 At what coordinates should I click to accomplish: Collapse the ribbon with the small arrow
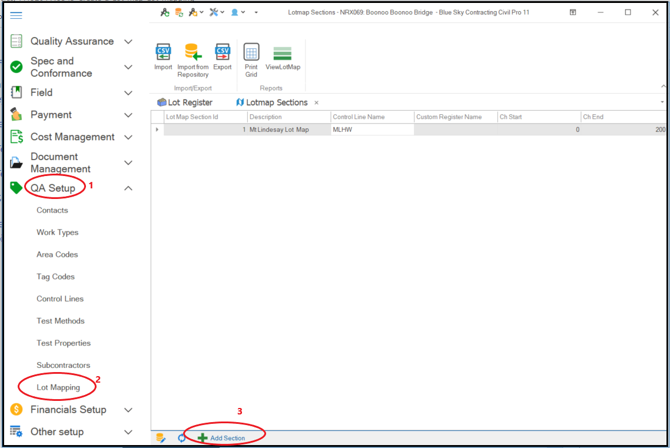pos(663,87)
